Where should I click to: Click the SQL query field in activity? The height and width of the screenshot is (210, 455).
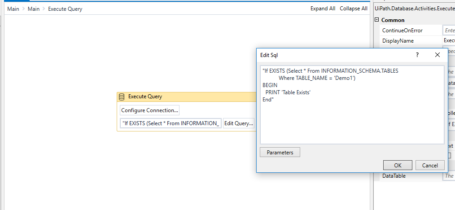click(x=171, y=123)
